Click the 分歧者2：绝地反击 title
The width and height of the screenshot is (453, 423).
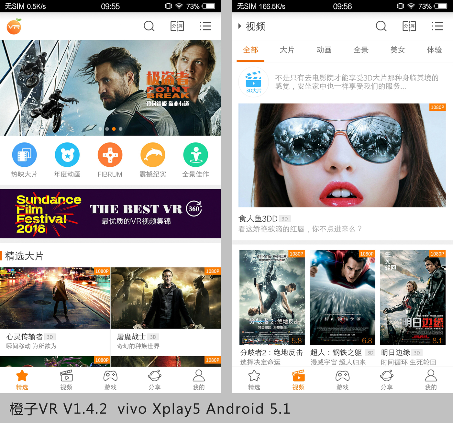point(271,352)
